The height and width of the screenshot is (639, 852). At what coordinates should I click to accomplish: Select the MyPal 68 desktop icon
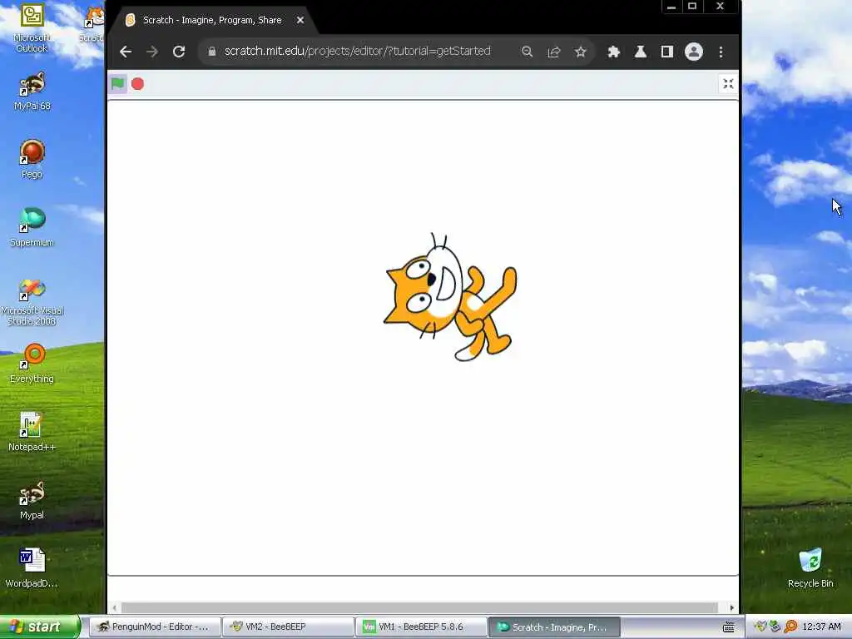pos(32,91)
